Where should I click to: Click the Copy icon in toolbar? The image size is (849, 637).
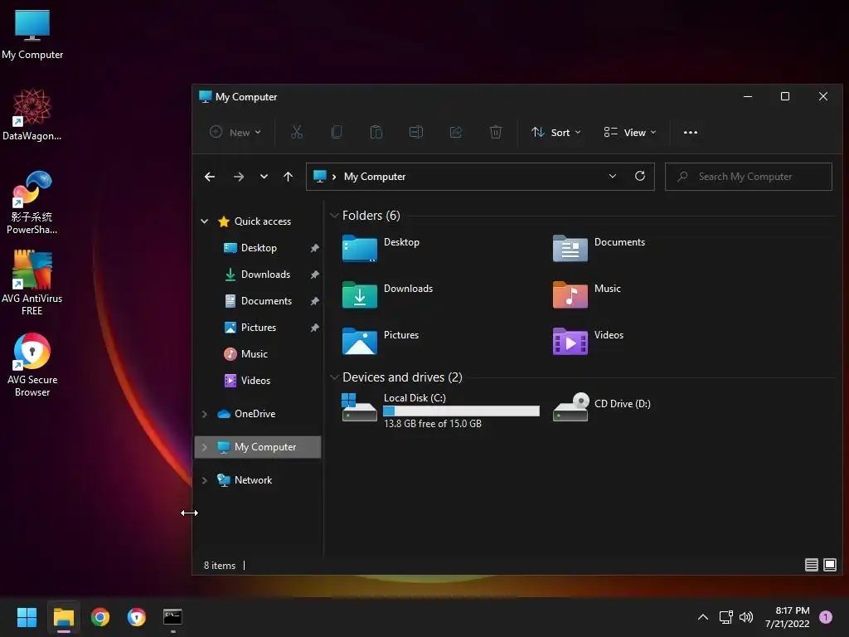coord(337,132)
